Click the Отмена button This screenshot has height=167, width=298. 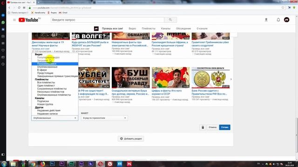coord(212,127)
